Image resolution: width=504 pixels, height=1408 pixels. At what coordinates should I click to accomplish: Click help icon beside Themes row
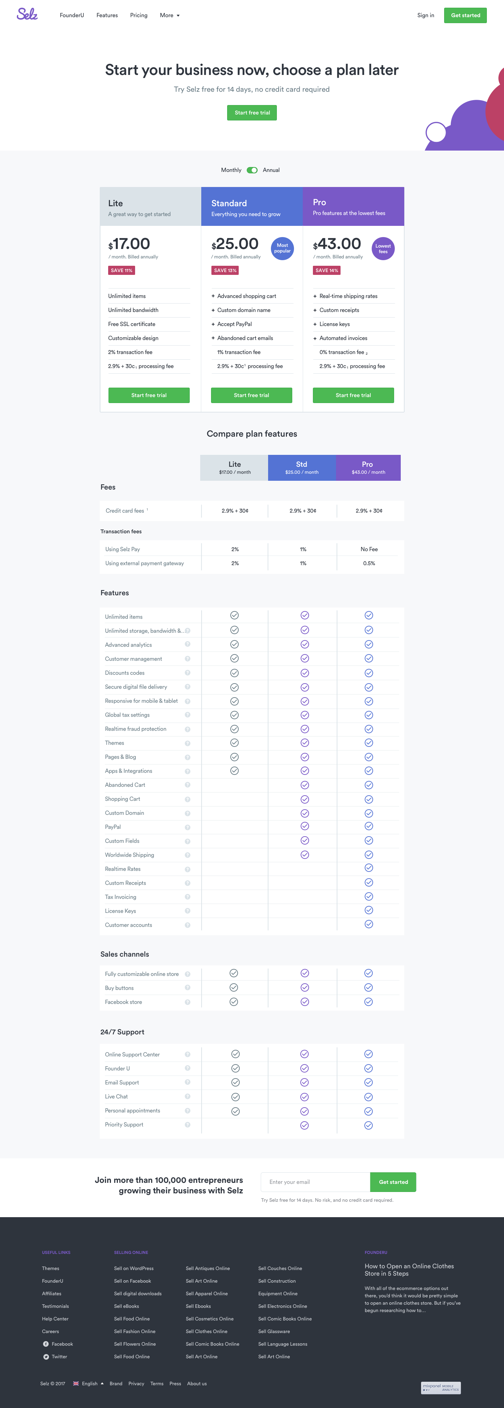tap(187, 743)
